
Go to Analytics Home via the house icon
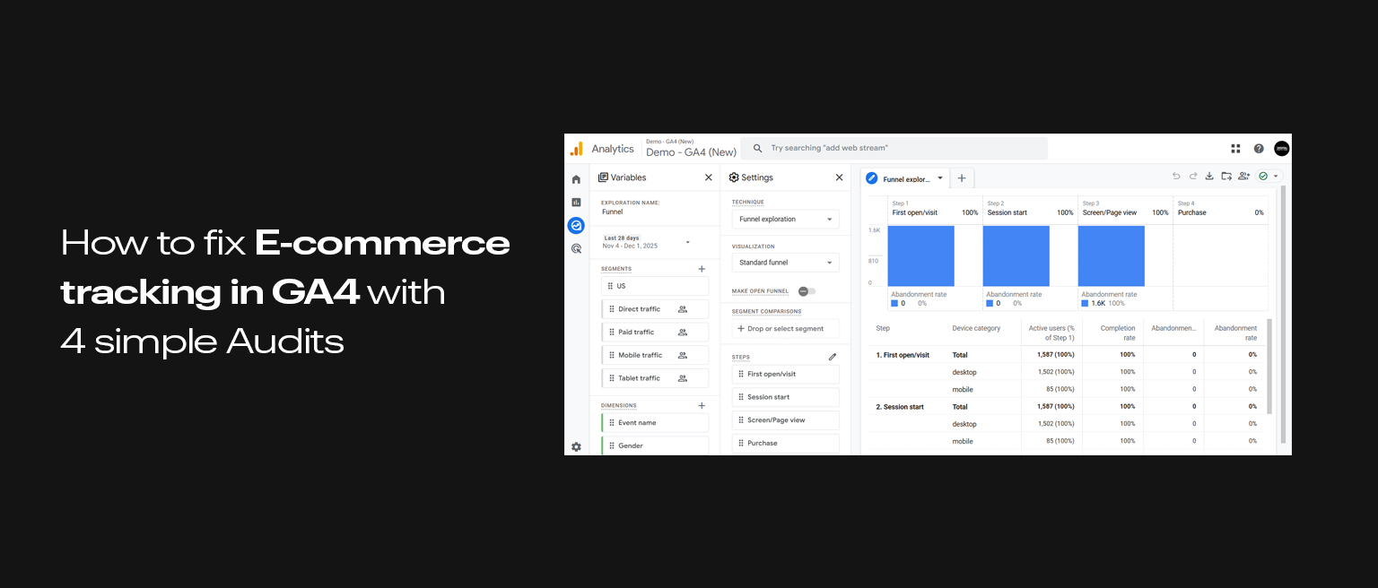pos(576,179)
